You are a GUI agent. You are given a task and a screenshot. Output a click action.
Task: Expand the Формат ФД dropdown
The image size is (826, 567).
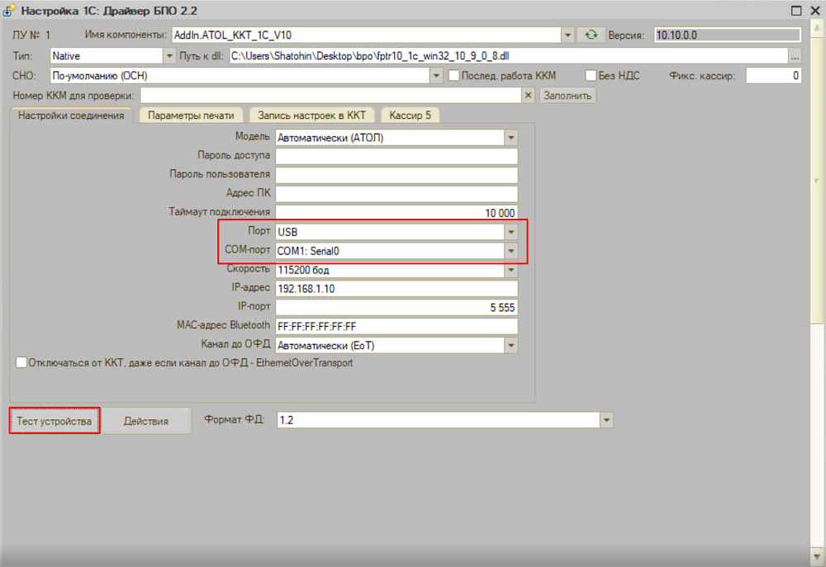tap(607, 420)
